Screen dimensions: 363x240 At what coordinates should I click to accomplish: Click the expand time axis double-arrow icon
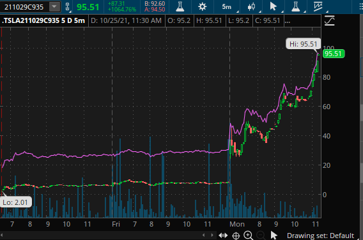(x=223, y=236)
